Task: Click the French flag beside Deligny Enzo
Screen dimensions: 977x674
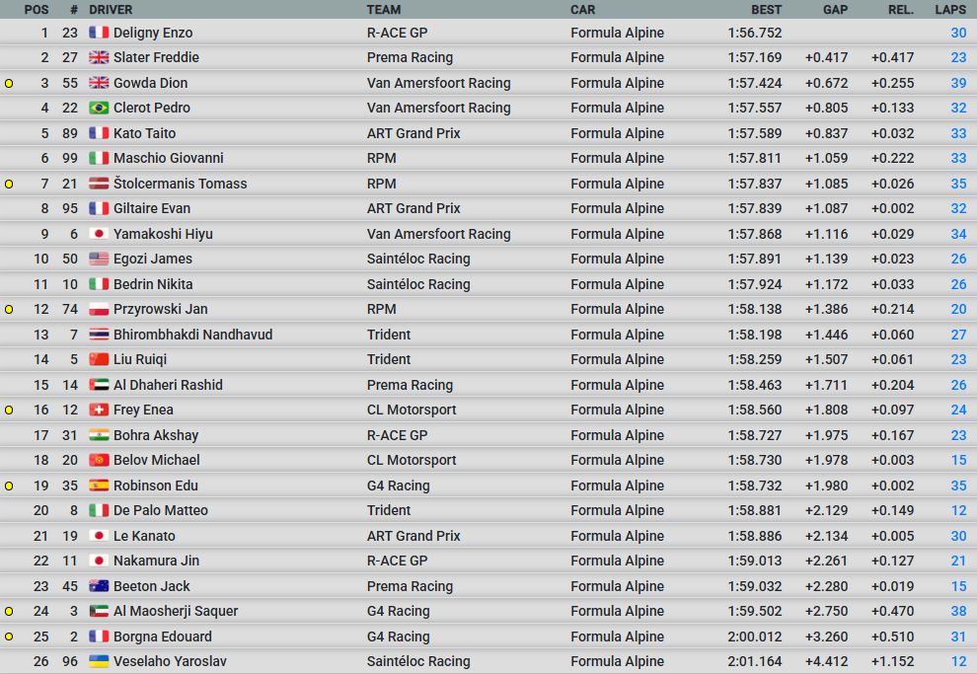Action: coord(99,33)
